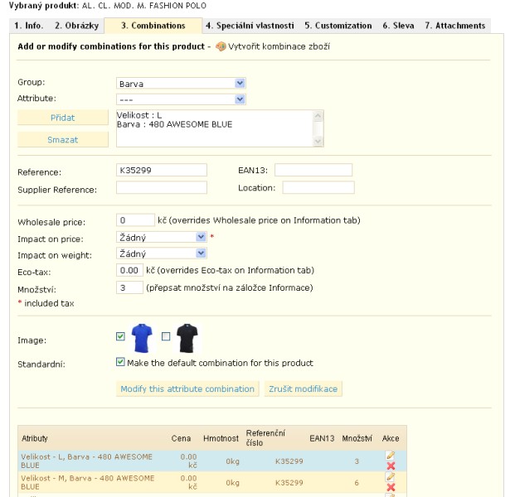Image resolution: width=515 pixels, height=497 pixels.
Task: Open the Group dropdown showing Barva
Action: tap(181, 84)
